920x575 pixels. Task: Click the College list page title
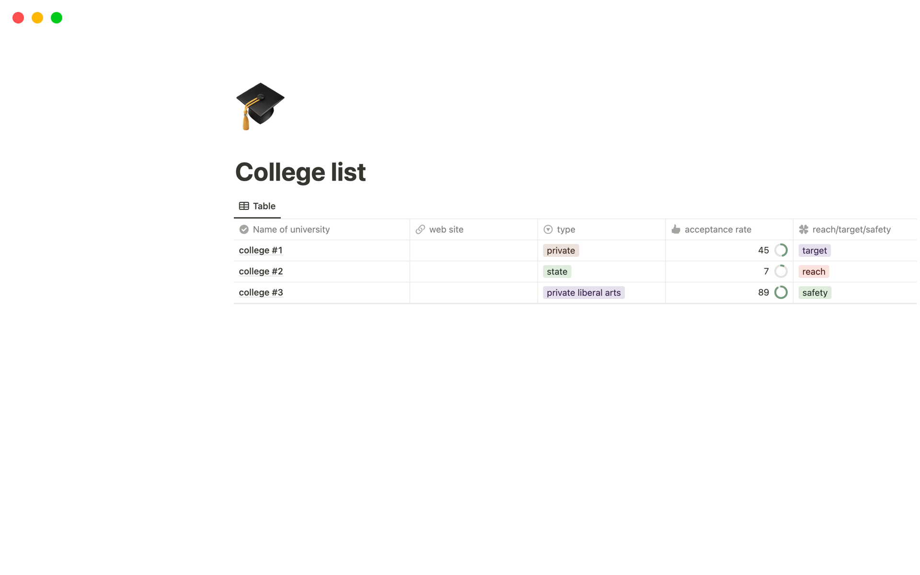(x=300, y=171)
